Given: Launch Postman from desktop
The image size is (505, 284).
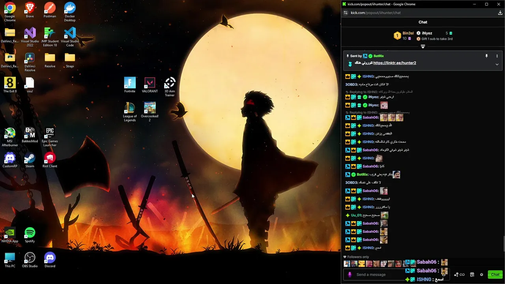Looking at the screenshot, I should click(50, 10).
